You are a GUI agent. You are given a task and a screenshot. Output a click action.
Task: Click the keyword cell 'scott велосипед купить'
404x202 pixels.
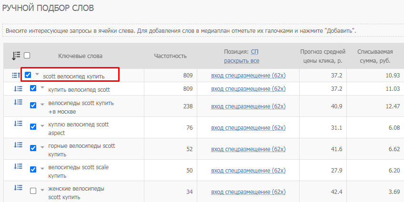pyautogui.click(x=74, y=77)
